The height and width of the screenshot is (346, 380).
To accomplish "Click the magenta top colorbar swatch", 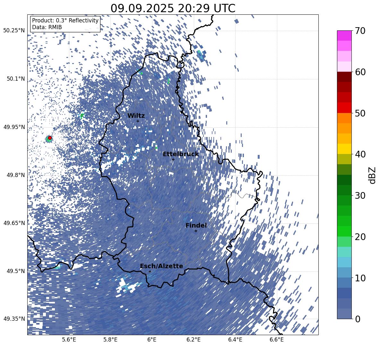I will tap(344, 36).
